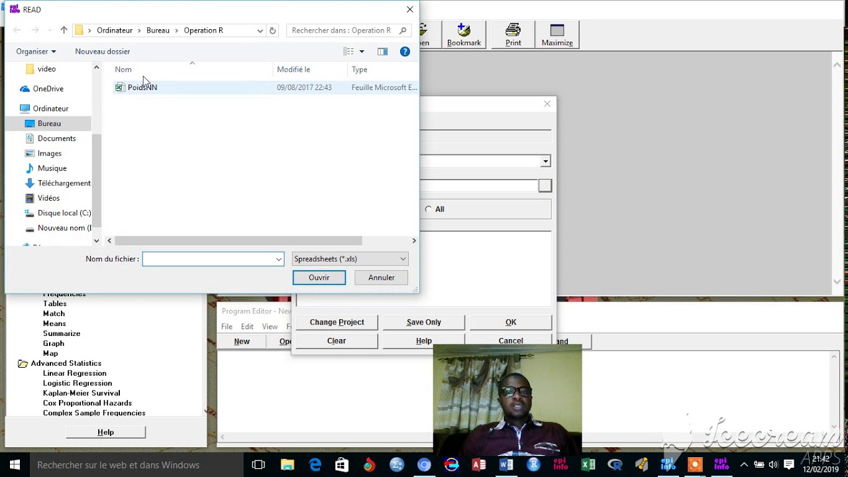Viewport: 848px width, 477px height.
Task: Open Microsoft Store from taskbar
Action: click(x=342, y=465)
